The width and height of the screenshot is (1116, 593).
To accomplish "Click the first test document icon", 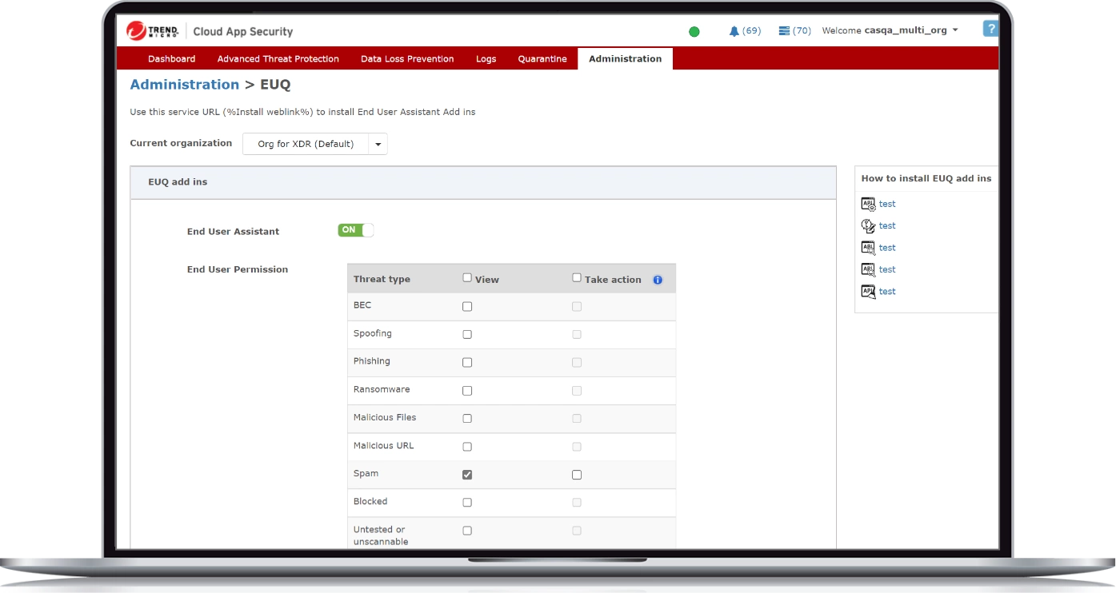I will [868, 205].
